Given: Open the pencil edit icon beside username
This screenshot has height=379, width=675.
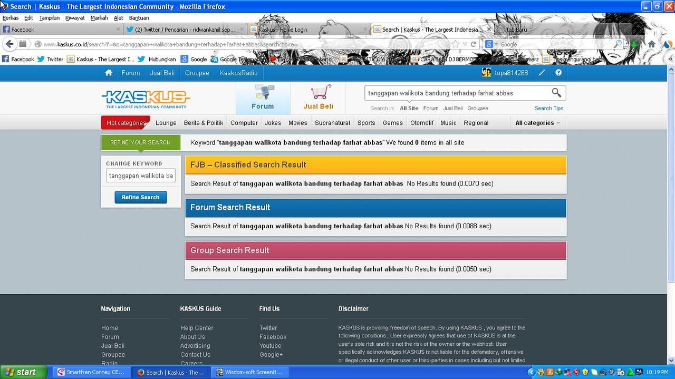Looking at the screenshot, I should (542, 73).
